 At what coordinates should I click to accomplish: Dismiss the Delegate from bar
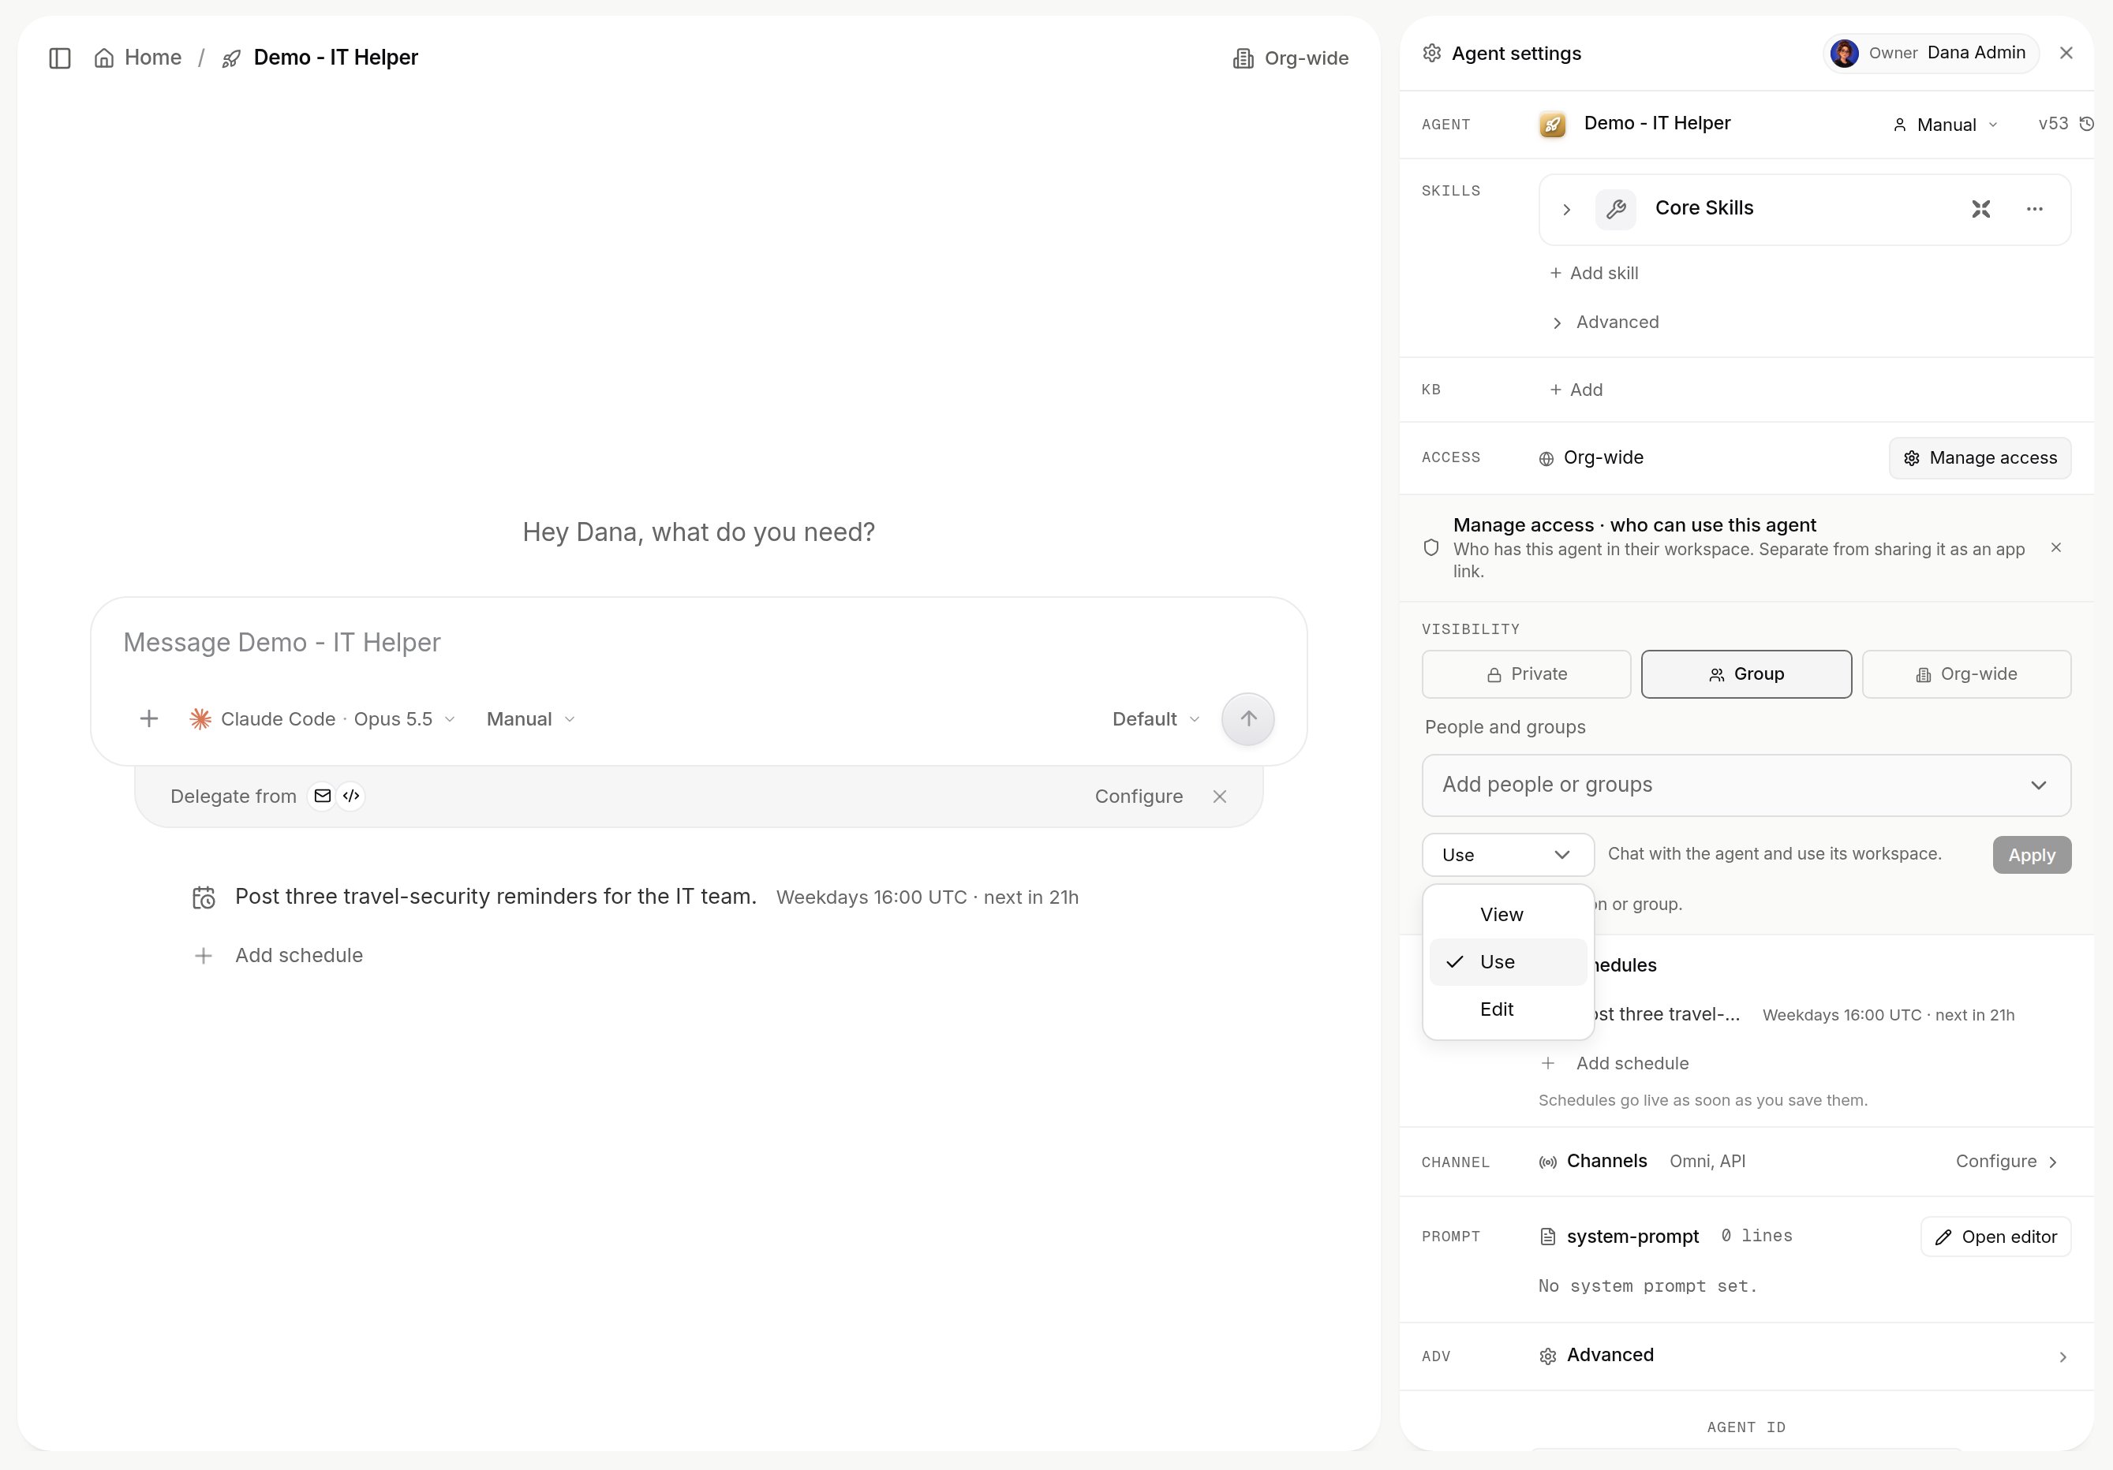pos(1219,797)
